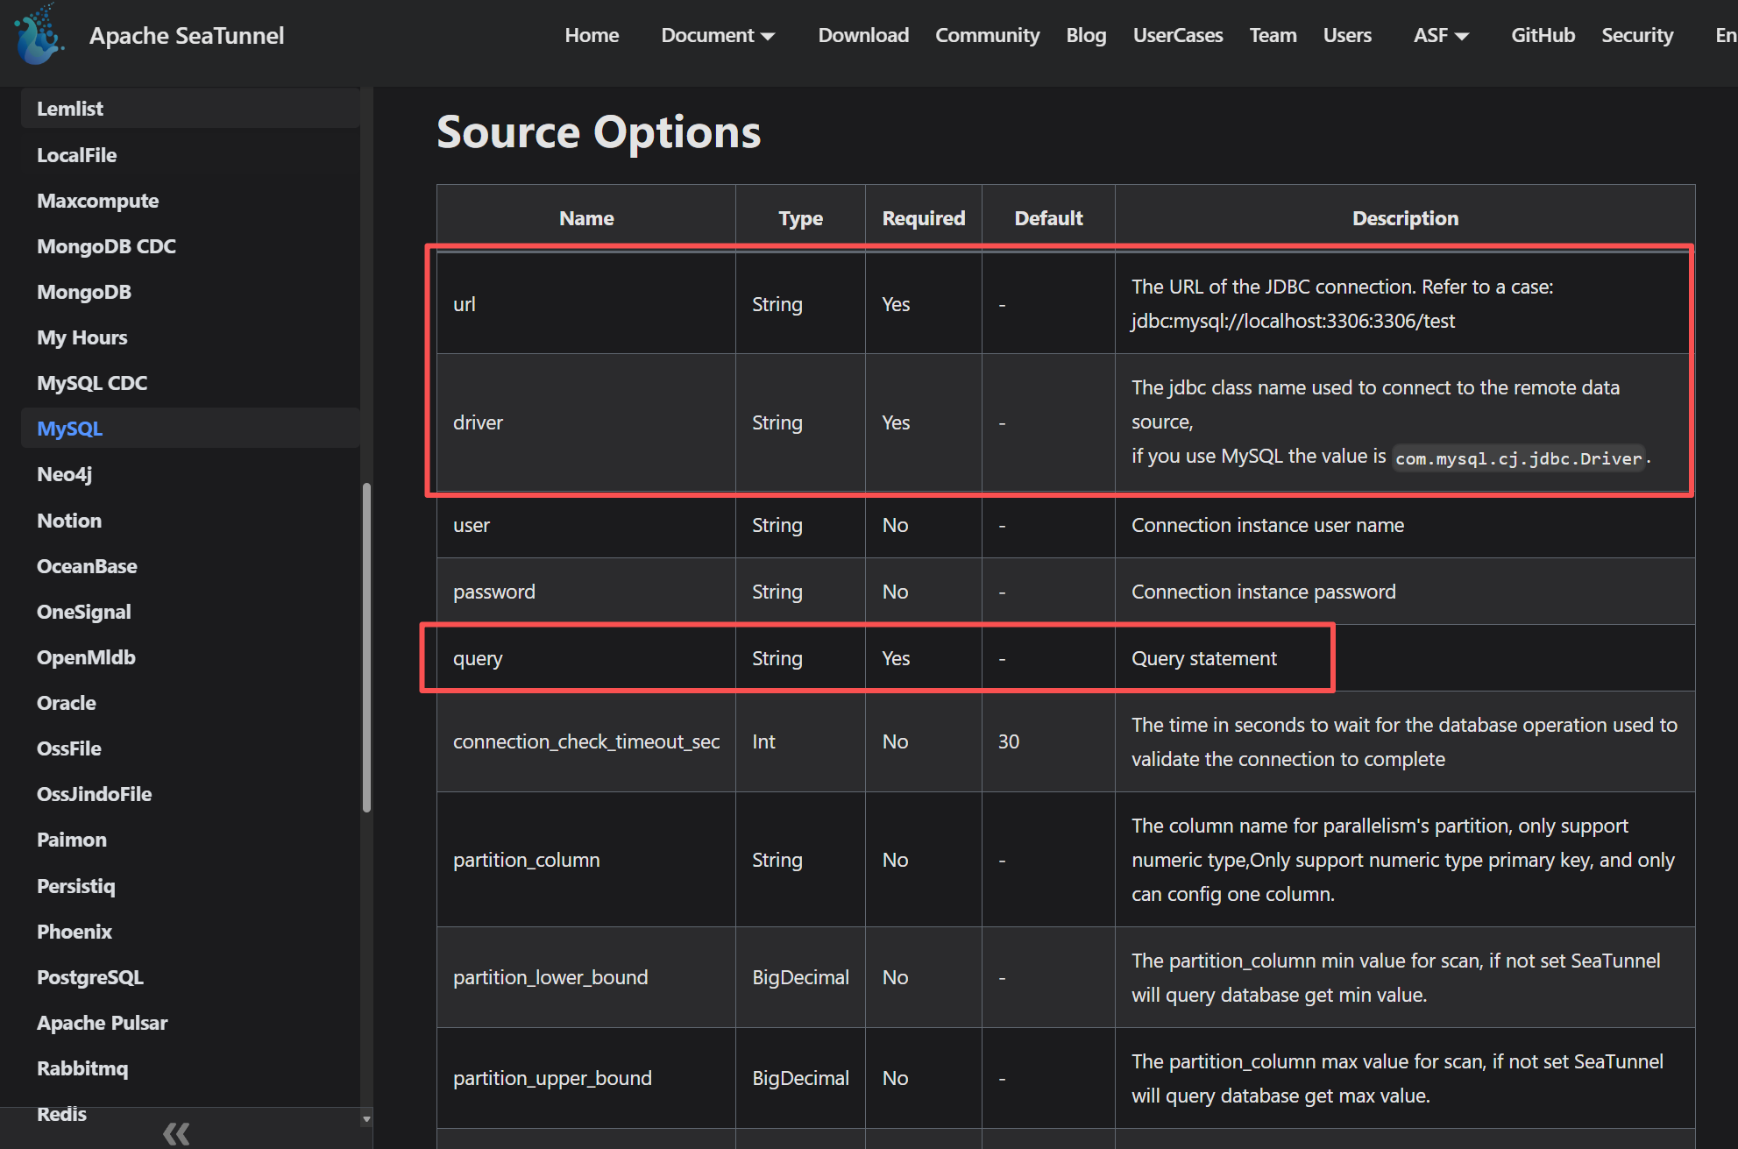
Task: Select Oracle in the sidebar list
Action: point(67,703)
